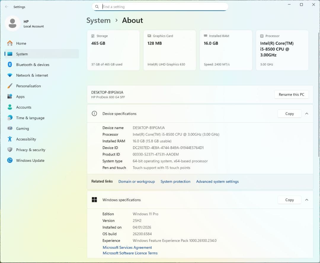Go back using the back arrow
Screen dimensions: 320x263
pos(6,7)
